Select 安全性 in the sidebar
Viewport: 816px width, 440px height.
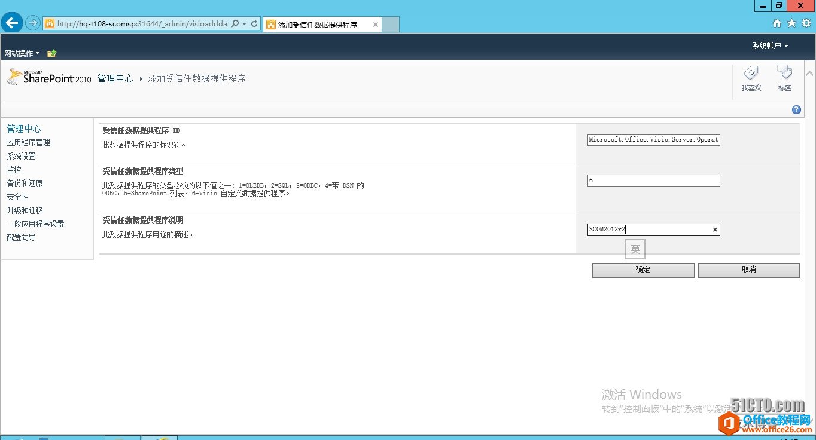point(18,197)
